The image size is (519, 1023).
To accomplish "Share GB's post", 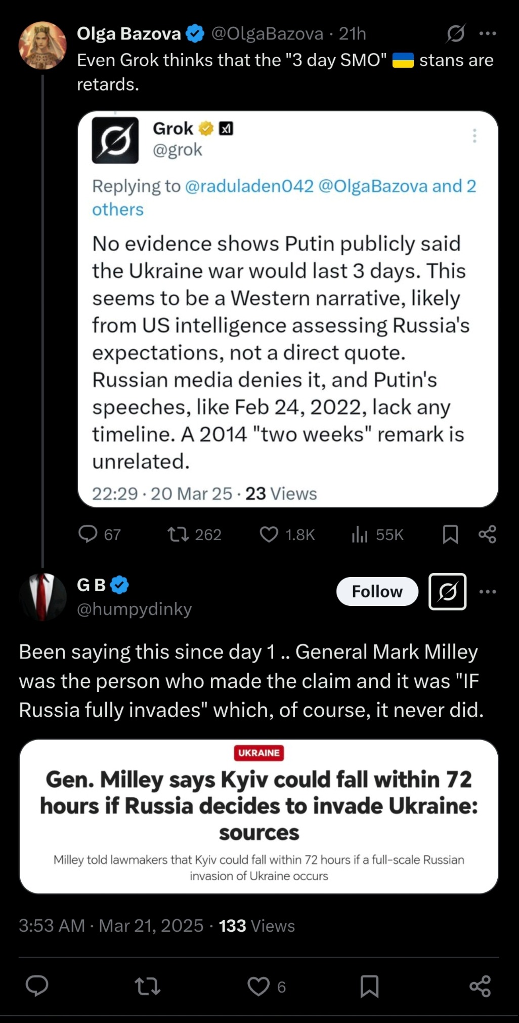I will [x=480, y=986].
